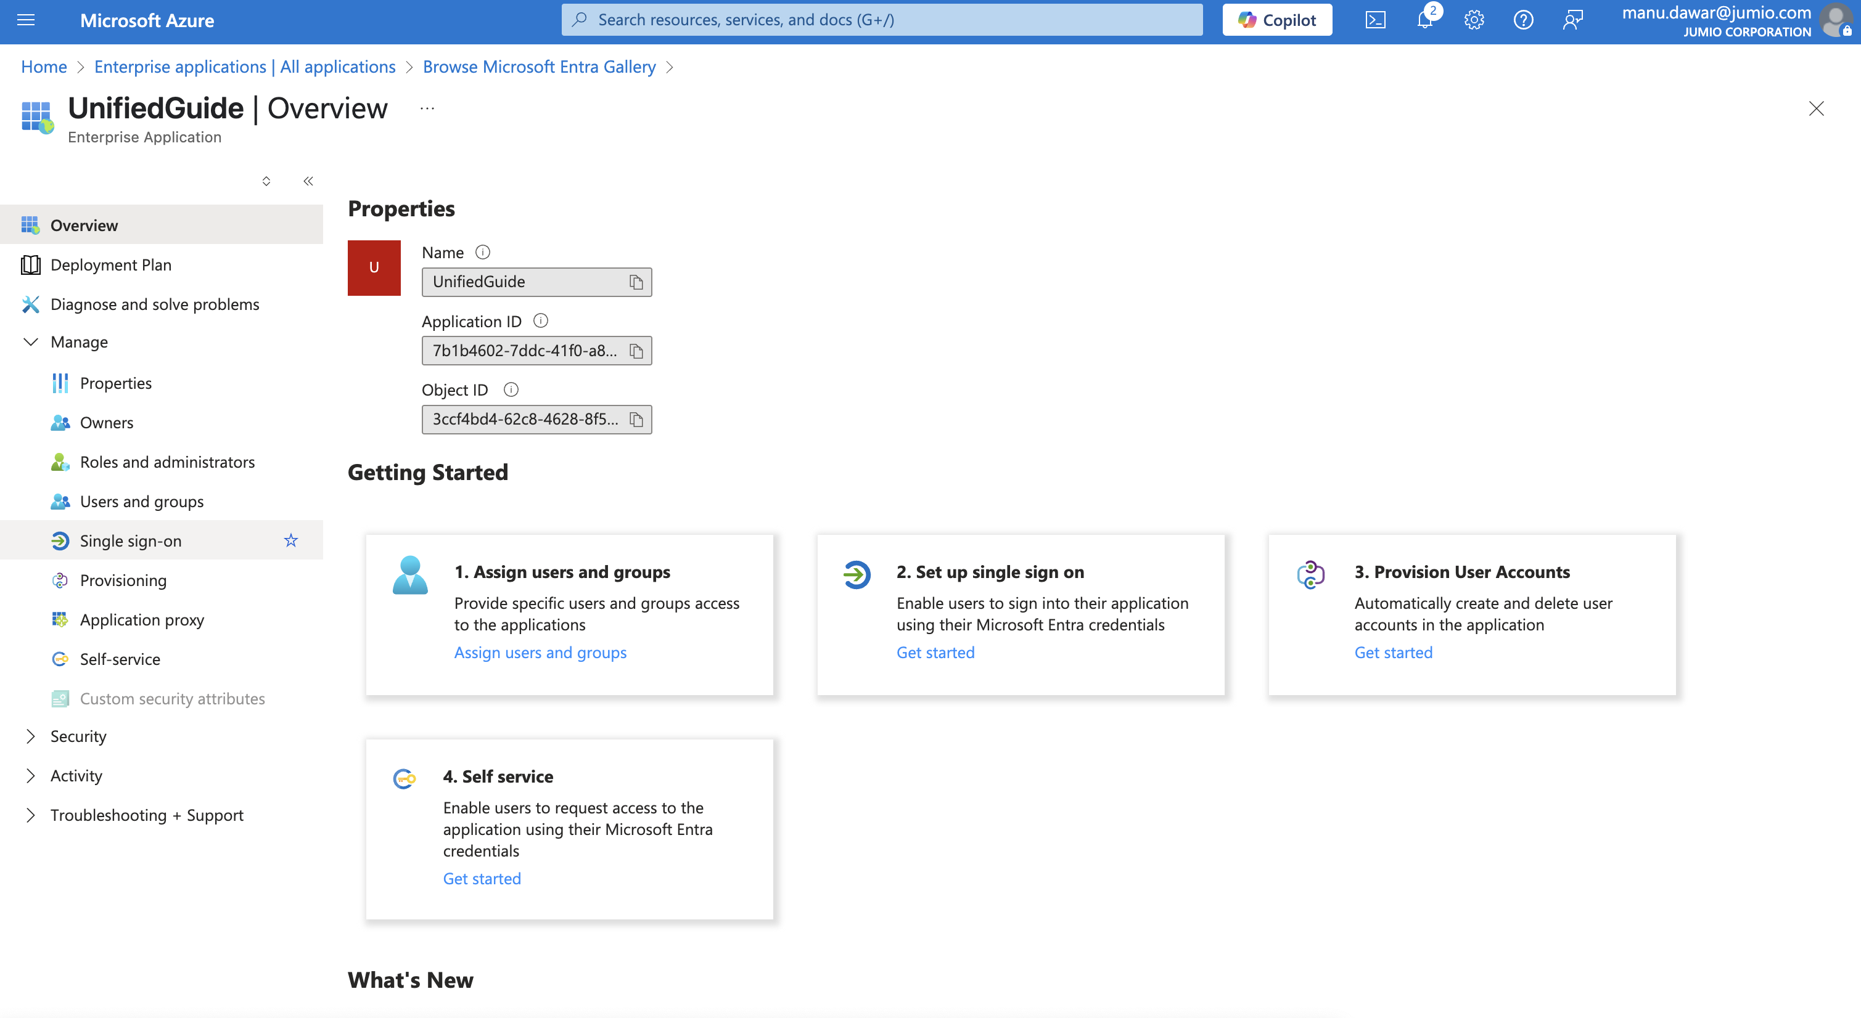Open the feedback icon in header
Image resolution: width=1861 pixels, height=1018 pixels.
pos(1572,20)
